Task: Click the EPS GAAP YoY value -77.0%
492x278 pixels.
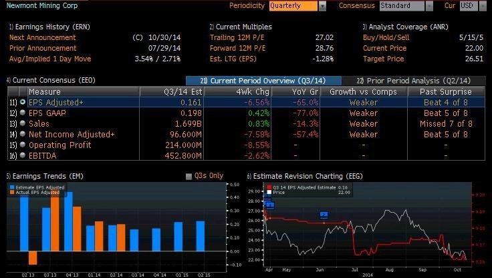Action: click(x=305, y=113)
